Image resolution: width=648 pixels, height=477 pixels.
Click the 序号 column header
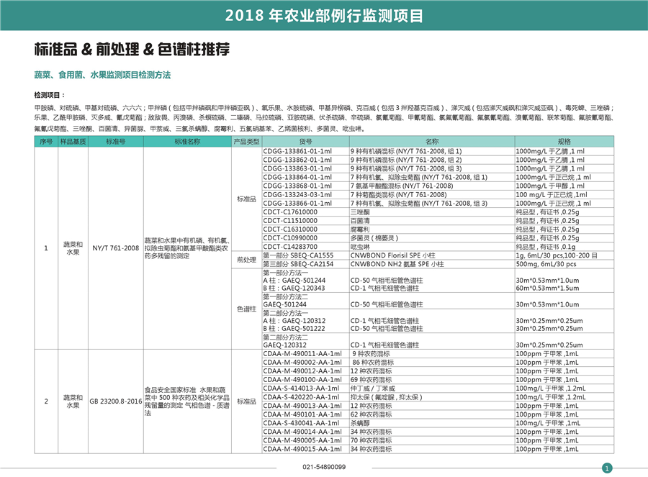(46, 142)
